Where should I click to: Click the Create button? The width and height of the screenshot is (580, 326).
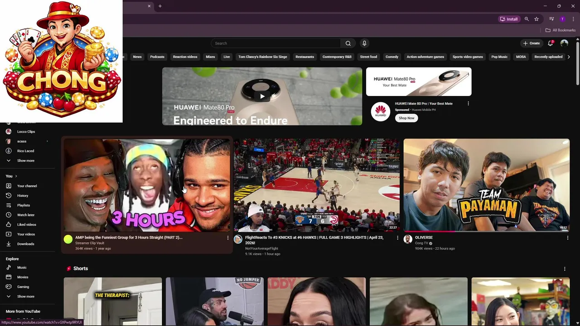click(532, 43)
